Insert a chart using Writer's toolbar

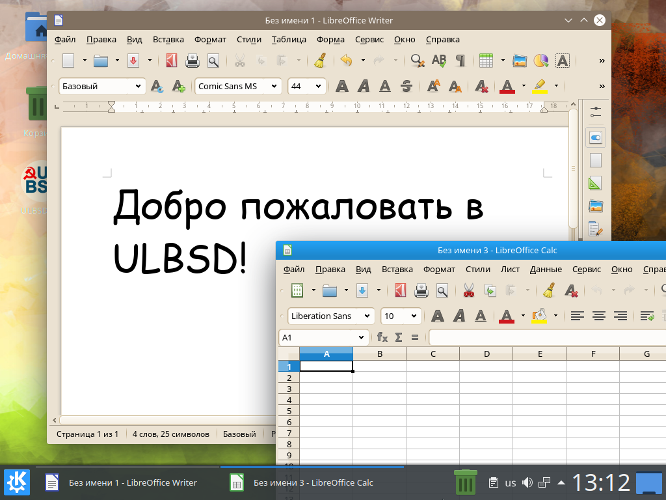[541, 61]
